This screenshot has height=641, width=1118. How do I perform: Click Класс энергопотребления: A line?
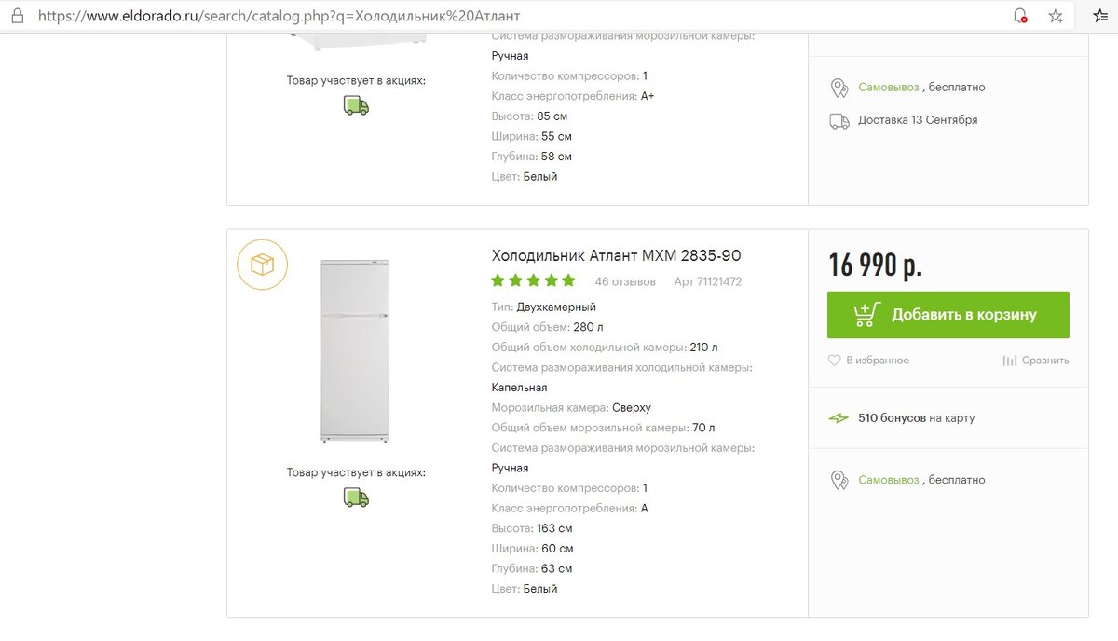coord(569,509)
